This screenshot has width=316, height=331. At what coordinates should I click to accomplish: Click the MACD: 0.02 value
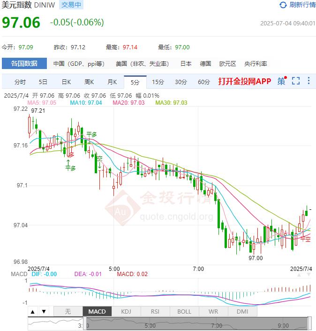[132, 274]
